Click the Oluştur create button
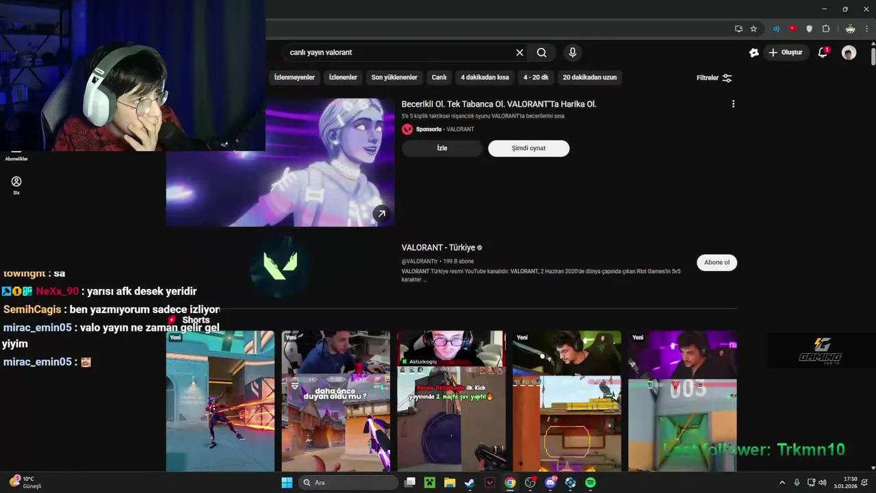The height and width of the screenshot is (493, 876). click(x=785, y=53)
